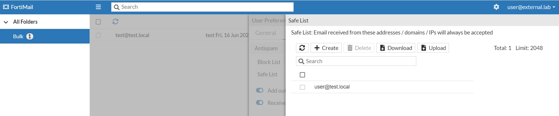Click the top search magnifier icon
This screenshot has height=116, width=559.
click(x=116, y=7)
